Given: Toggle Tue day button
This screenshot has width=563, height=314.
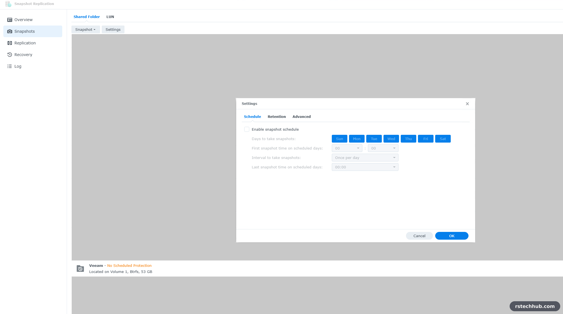Looking at the screenshot, I should (374, 139).
